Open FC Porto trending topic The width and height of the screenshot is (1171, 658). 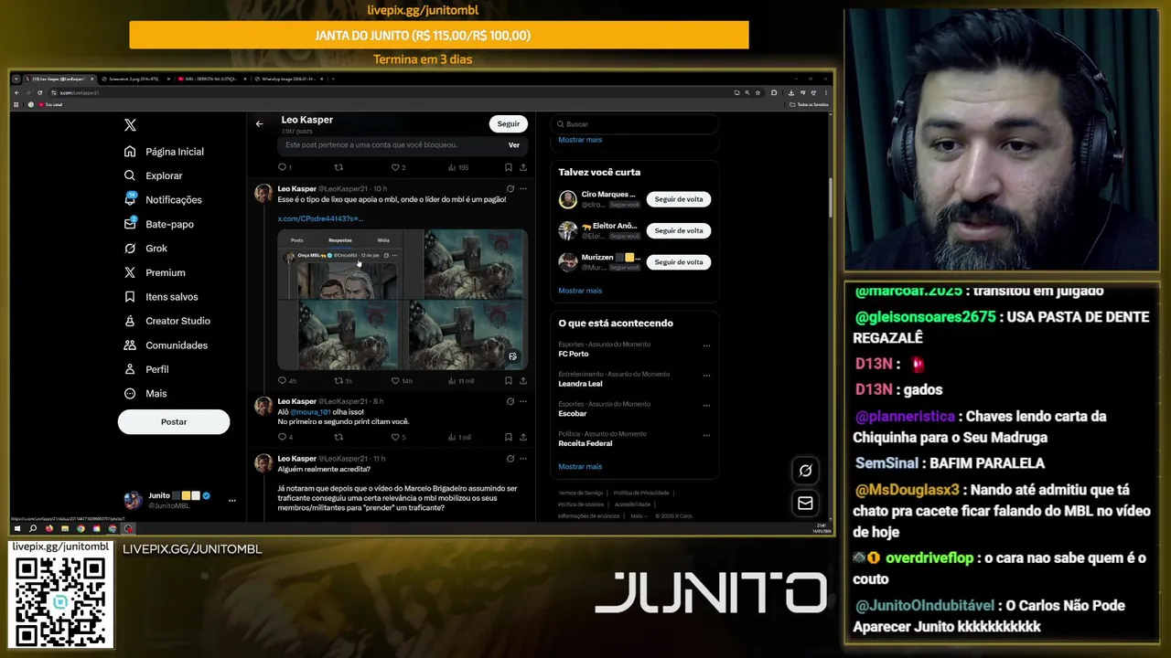click(x=574, y=354)
